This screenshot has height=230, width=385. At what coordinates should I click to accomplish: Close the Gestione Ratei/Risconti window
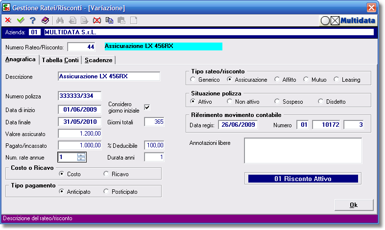click(x=371, y=8)
